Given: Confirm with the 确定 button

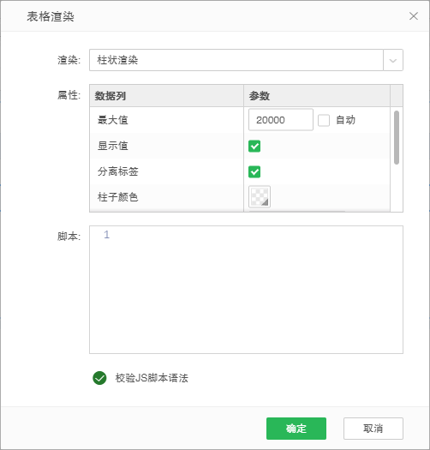Looking at the screenshot, I should (296, 429).
